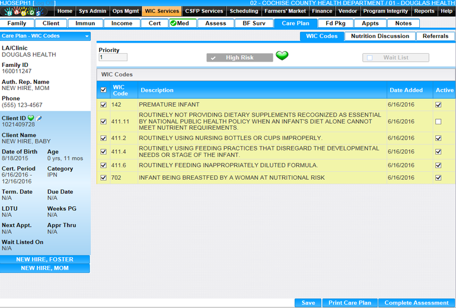Click the green heart icon beside Client ID

[x=31, y=118]
